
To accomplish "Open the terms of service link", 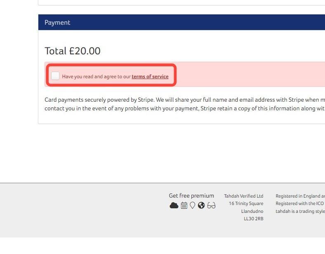I will (150, 77).
